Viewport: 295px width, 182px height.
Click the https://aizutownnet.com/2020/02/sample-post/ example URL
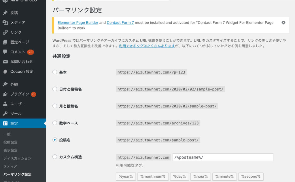[167, 106]
